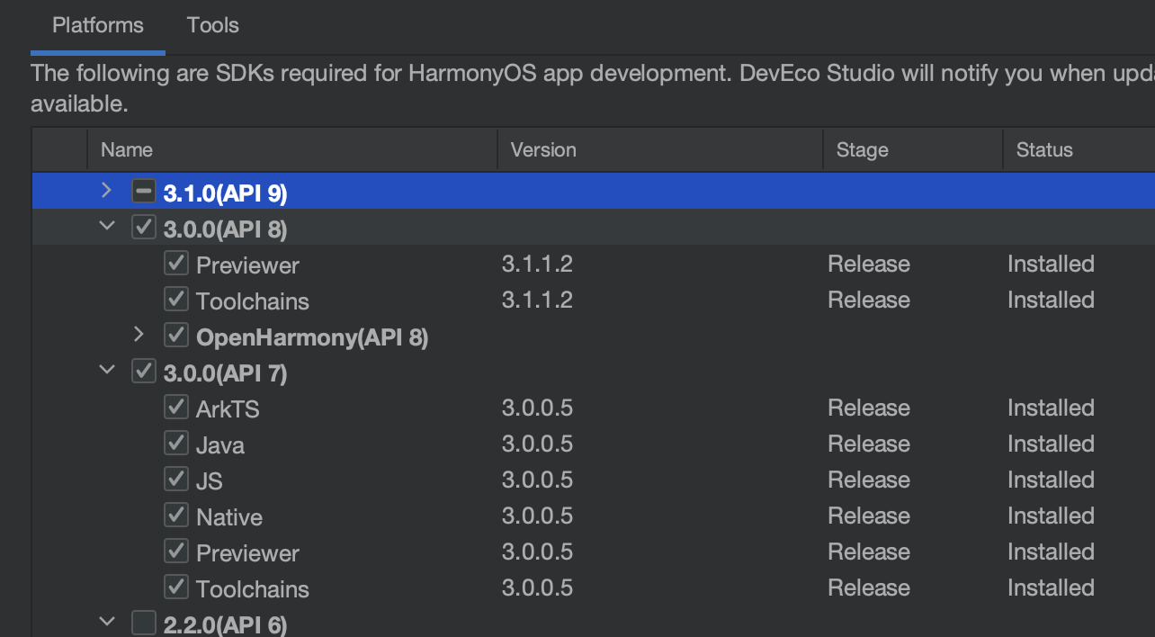Collapse the 3.0.0(API 7) node chevron

(x=107, y=370)
